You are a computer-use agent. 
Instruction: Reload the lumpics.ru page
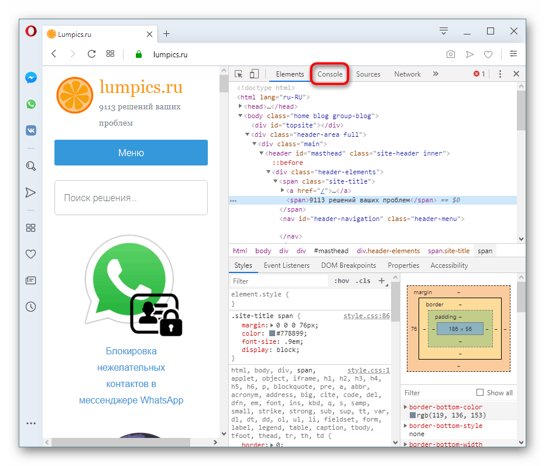point(91,54)
